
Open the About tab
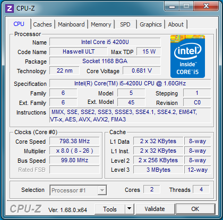click(x=176, y=24)
